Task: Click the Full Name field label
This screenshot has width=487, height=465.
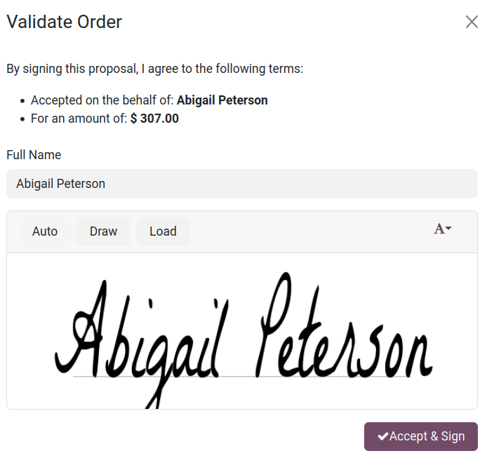Action: point(34,155)
